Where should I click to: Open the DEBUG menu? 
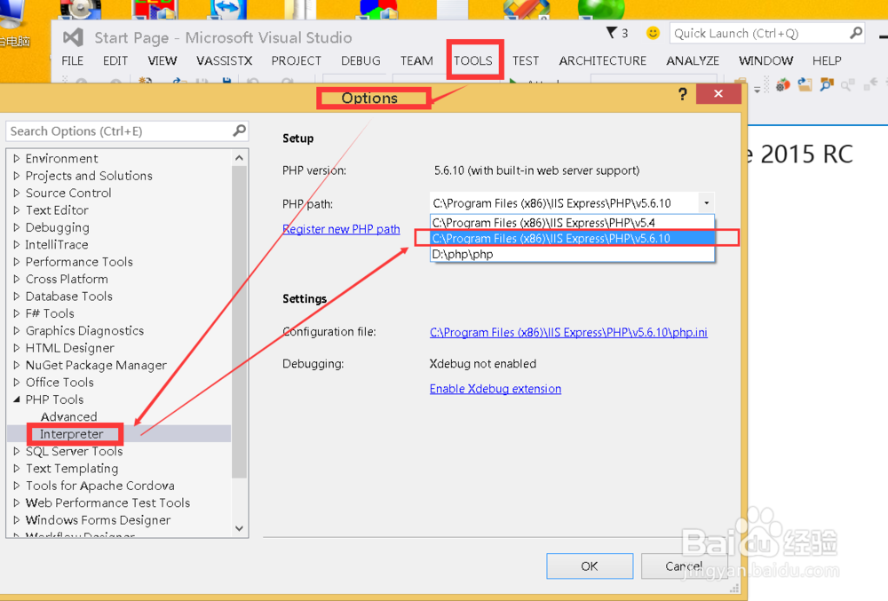[361, 60]
